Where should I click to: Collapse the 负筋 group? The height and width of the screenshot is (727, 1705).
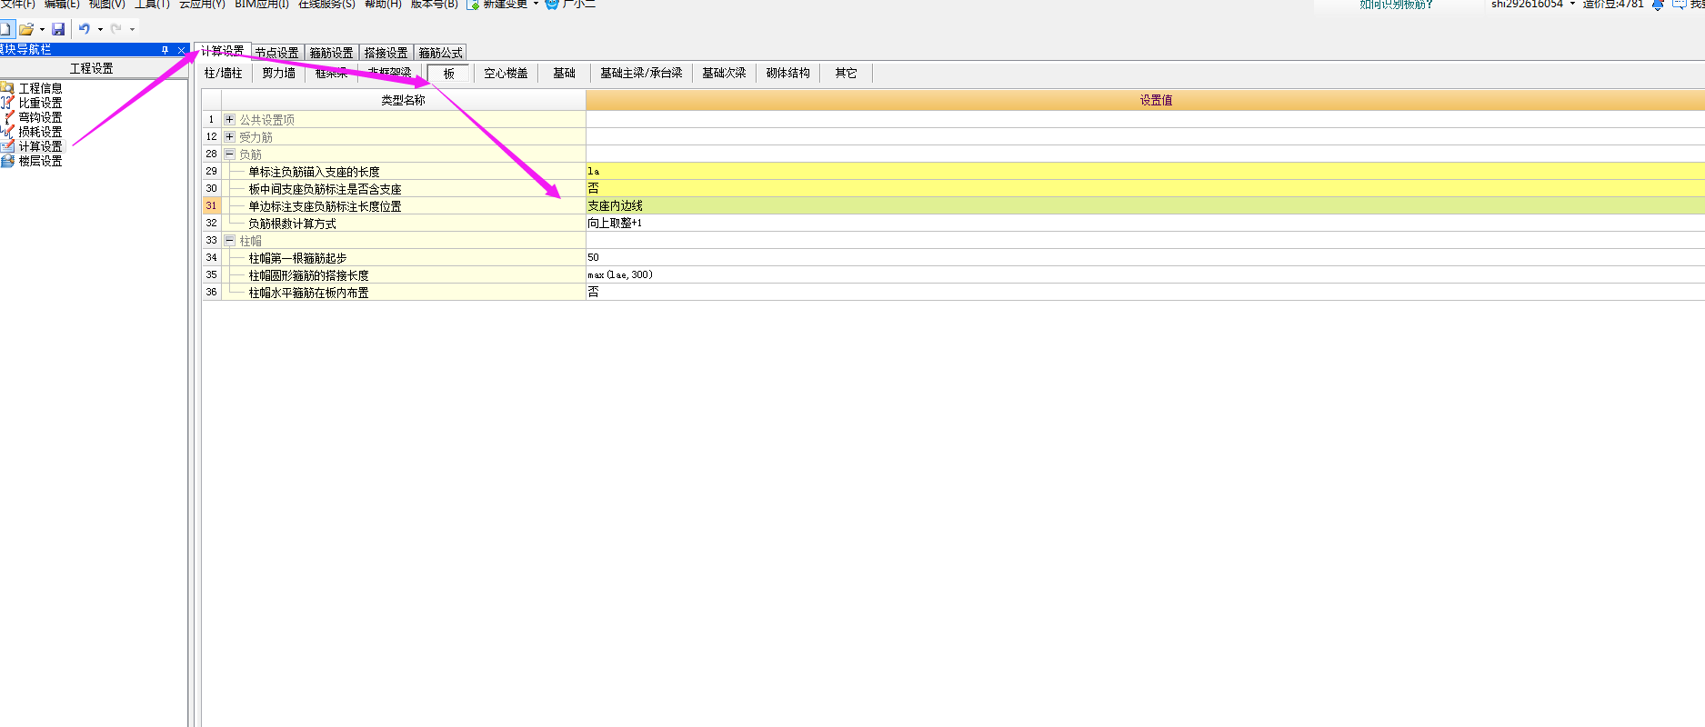coord(229,154)
